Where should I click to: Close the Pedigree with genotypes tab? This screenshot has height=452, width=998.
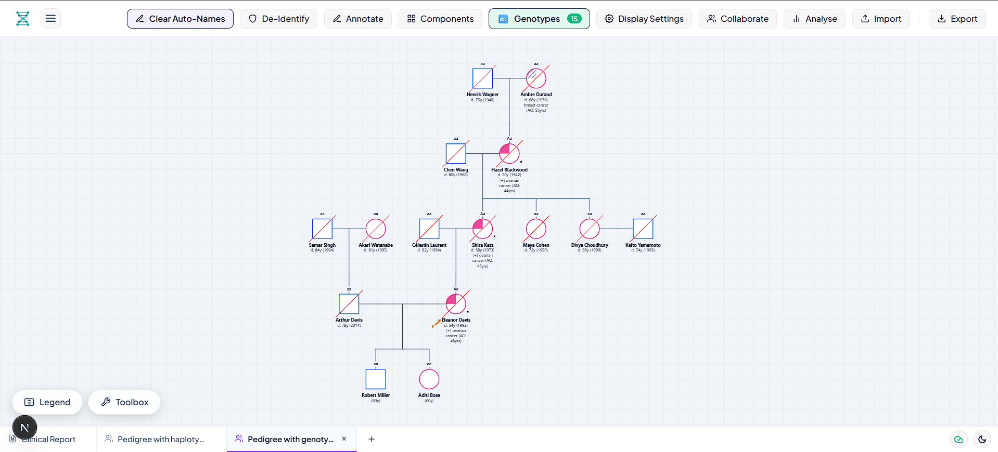344,439
